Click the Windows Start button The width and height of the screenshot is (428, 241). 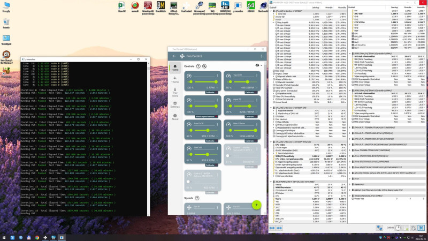coord(4,238)
